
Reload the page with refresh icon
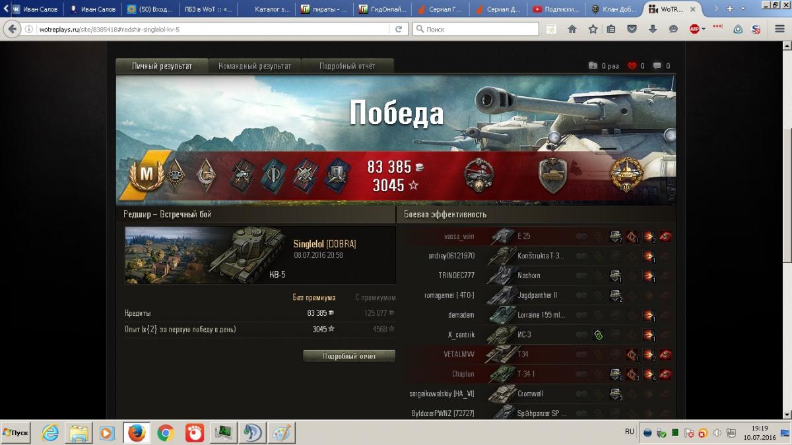tap(399, 29)
